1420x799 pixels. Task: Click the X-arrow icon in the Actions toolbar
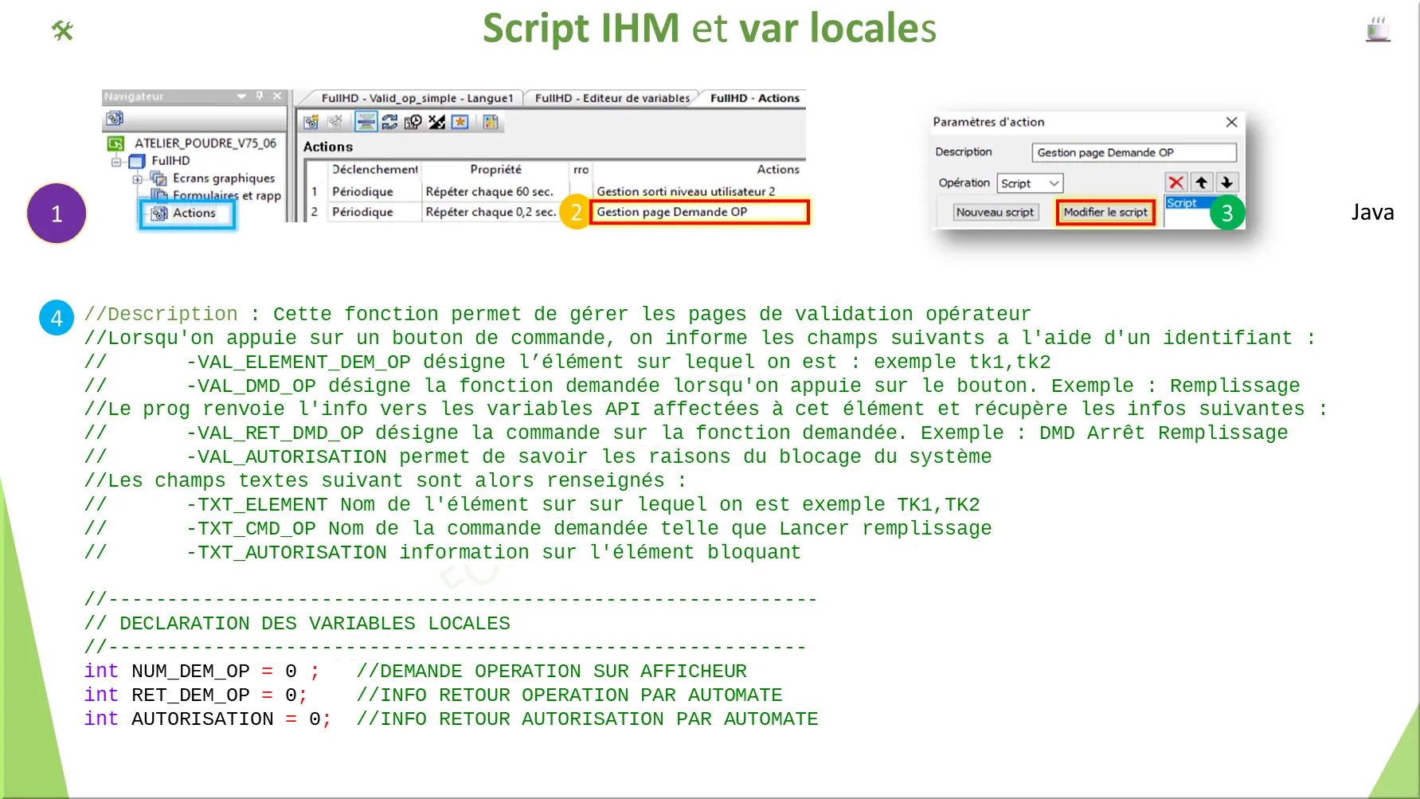tap(437, 122)
